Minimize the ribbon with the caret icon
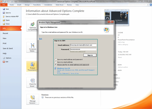 tap(148, 5)
